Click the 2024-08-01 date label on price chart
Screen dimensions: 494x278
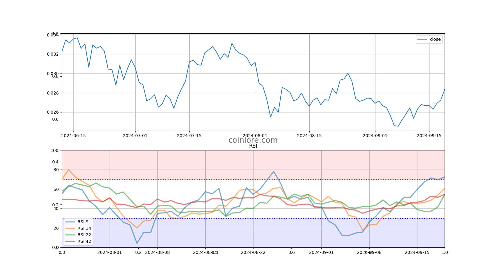tap(255, 136)
